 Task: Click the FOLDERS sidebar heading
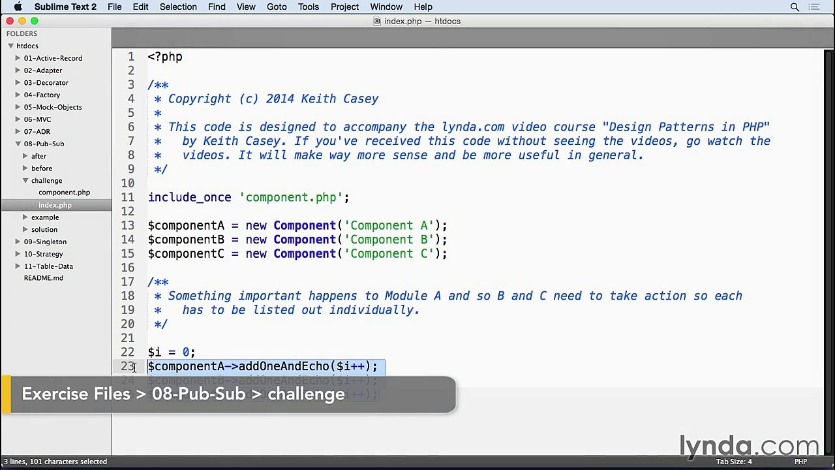[x=22, y=33]
